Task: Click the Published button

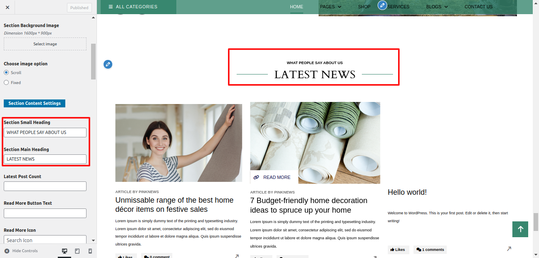Action: (x=79, y=7)
